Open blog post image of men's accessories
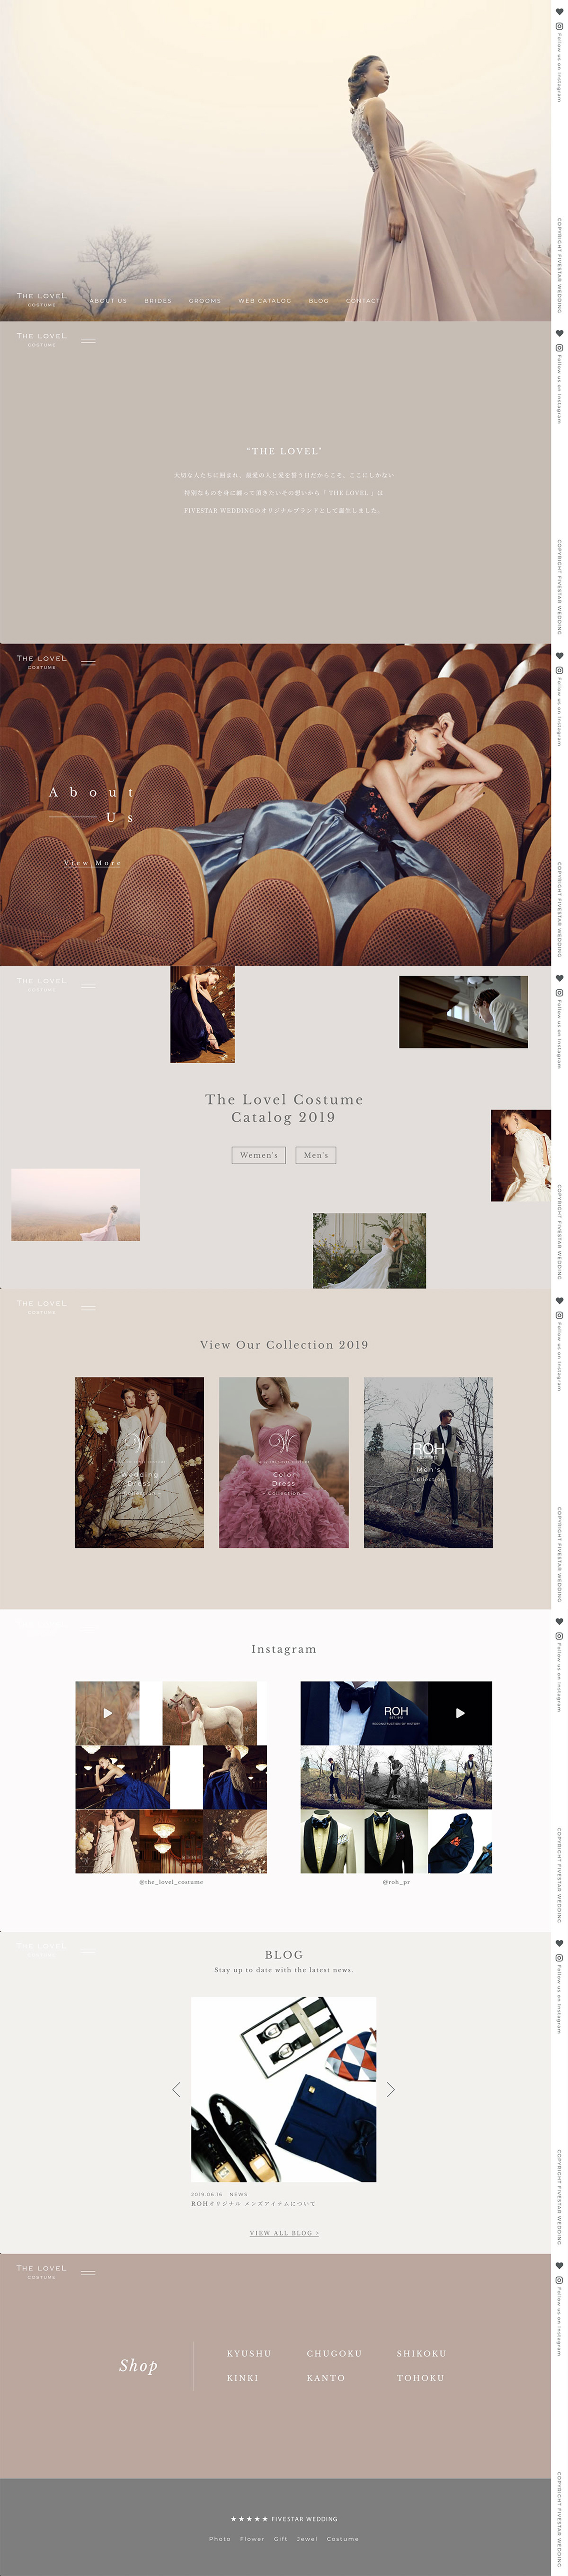 point(284,2089)
